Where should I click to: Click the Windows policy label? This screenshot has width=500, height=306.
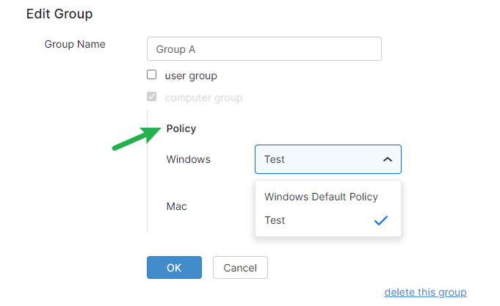tap(189, 159)
